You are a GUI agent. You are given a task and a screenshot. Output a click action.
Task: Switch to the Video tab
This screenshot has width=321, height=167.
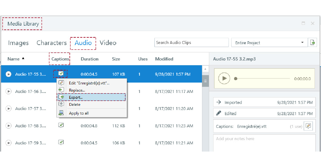pyautogui.click(x=108, y=43)
